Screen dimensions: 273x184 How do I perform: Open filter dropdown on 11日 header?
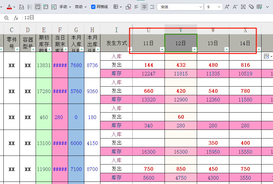pyautogui.click(x=162, y=49)
